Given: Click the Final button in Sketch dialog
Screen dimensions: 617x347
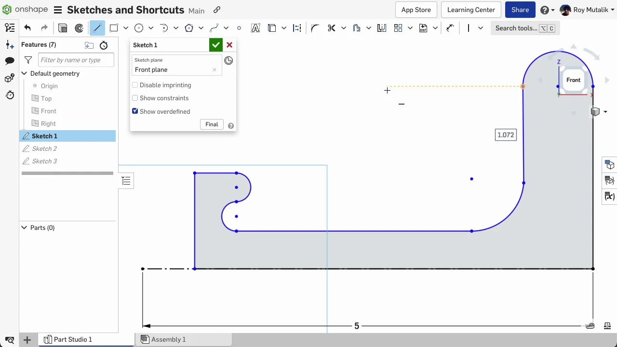Looking at the screenshot, I should [212, 124].
